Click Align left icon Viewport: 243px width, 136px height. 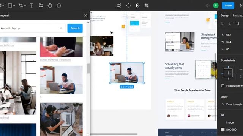(x=222, y=23)
